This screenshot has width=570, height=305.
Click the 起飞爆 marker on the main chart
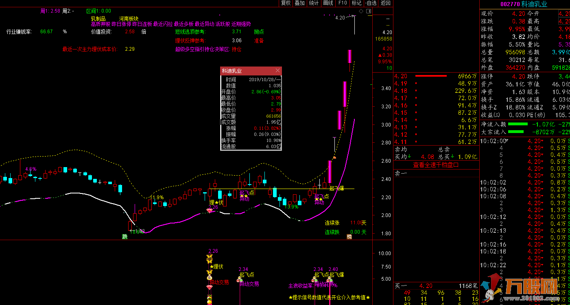click(x=336, y=188)
